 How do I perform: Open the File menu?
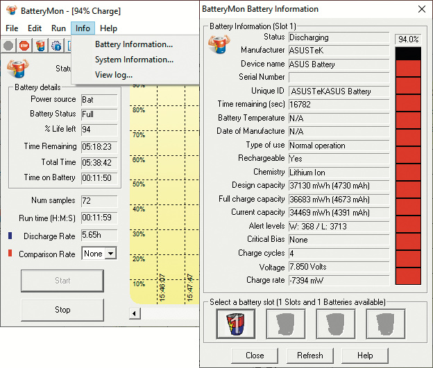click(x=12, y=28)
